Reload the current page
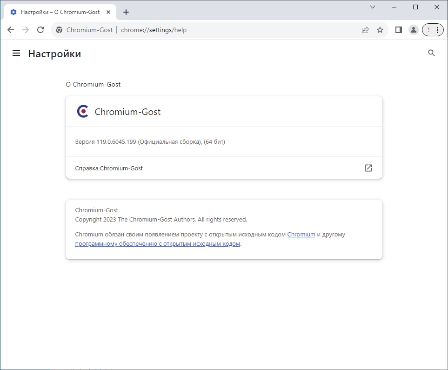The height and width of the screenshot is (370, 448). coord(40,30)
